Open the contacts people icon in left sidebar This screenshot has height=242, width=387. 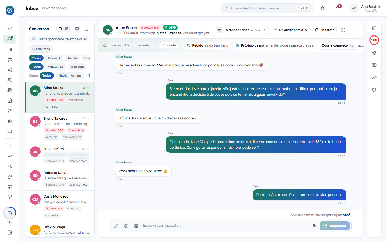(10, 80)
